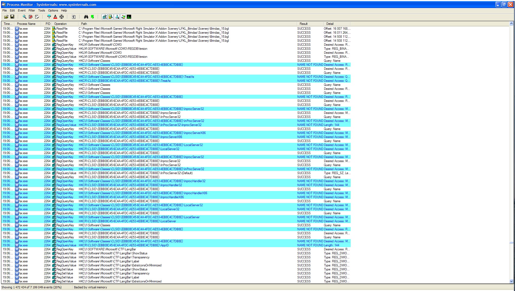Save events using the floppy disk icon
Viewport: 515px width, 291px height.
coord(12,17)
